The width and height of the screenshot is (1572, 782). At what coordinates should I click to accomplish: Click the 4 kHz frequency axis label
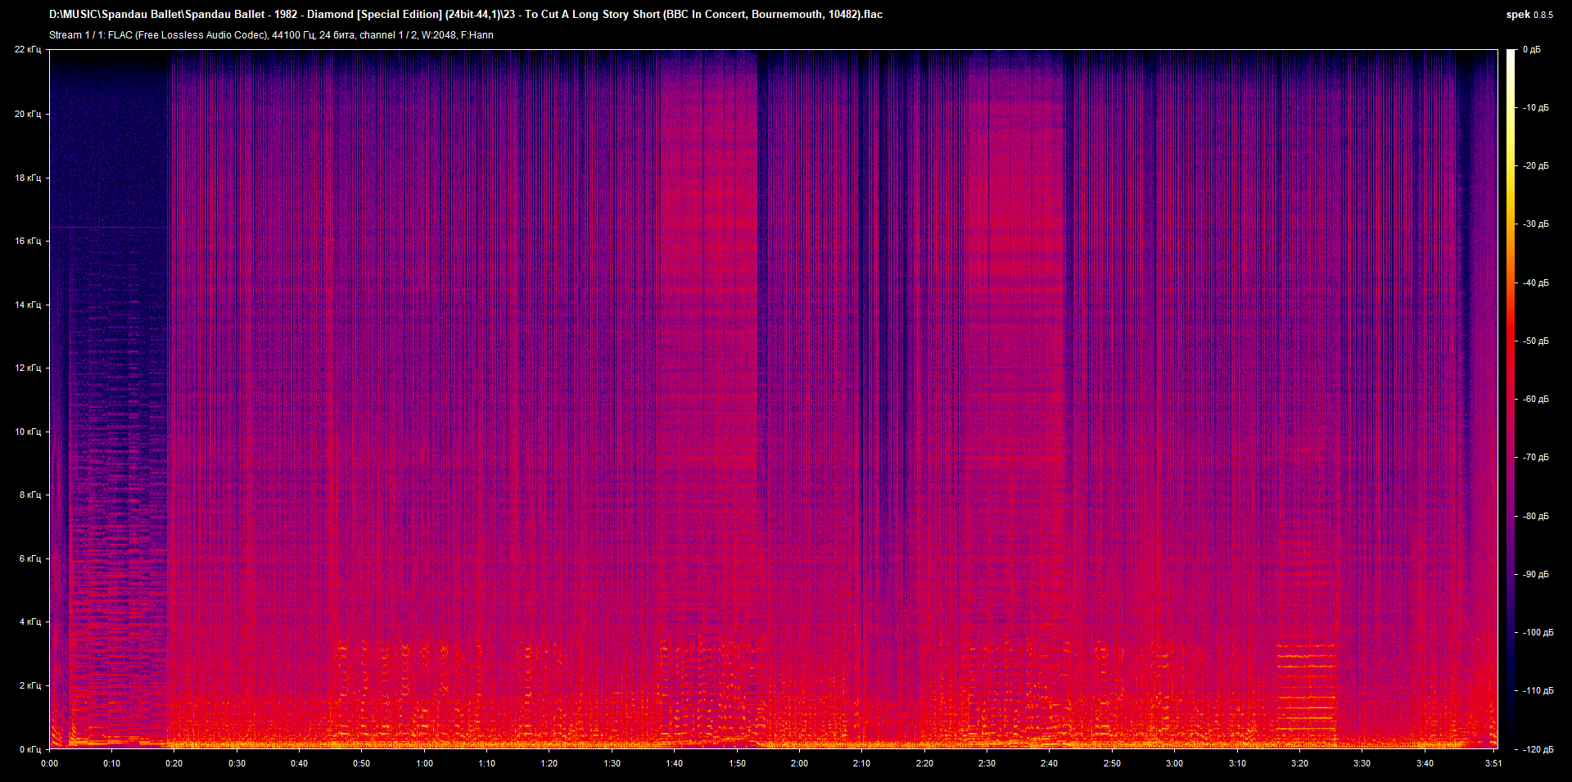pyautogui.click(x=30, y=622)
